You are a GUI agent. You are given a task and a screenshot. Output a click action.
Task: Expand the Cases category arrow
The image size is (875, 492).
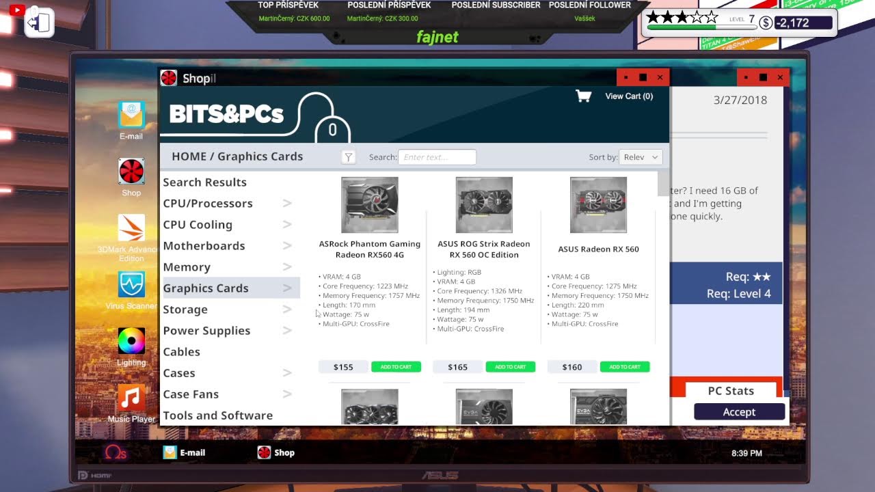click(x=288, y=373)
